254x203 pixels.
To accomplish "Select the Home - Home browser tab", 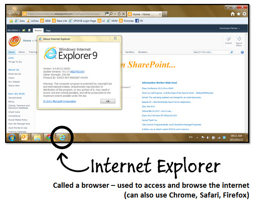I will click(143, 14).
